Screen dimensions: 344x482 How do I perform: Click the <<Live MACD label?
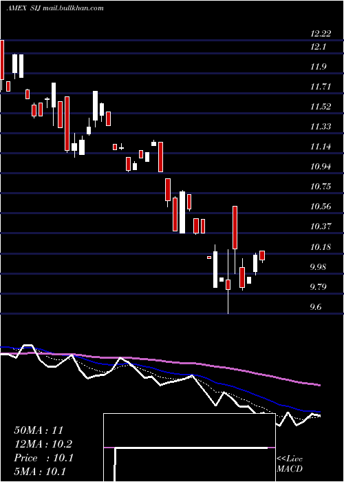point(290,464)
